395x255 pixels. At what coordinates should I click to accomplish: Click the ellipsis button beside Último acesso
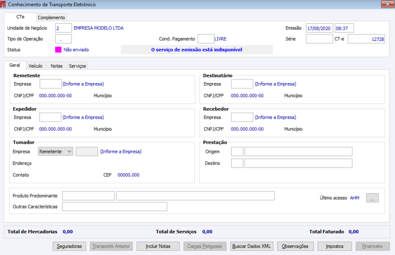pyautogui.click(x=372, y=198)
